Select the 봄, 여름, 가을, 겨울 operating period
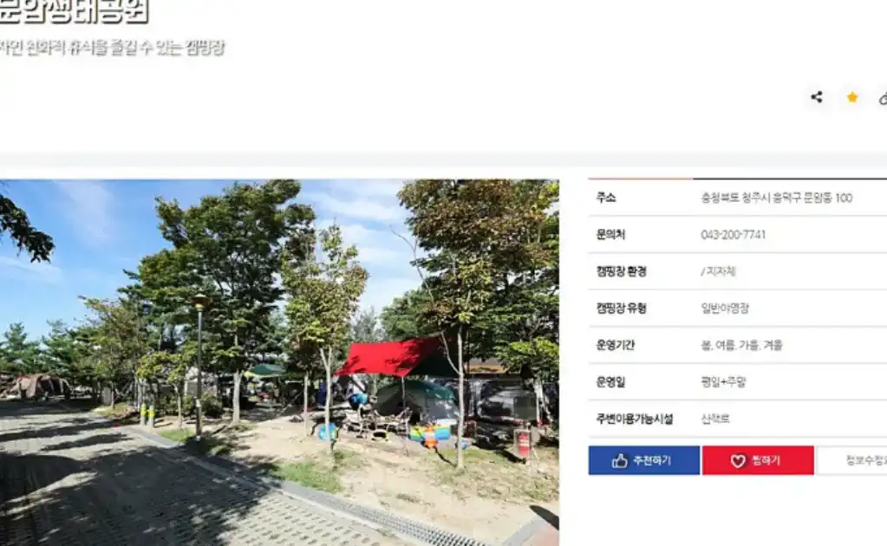Screen dimensions: 887x546 [741, 345]
